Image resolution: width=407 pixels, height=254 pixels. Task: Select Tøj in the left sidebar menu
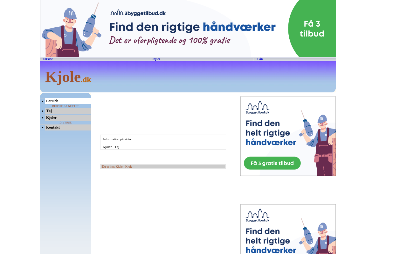(x=49, y=111)
